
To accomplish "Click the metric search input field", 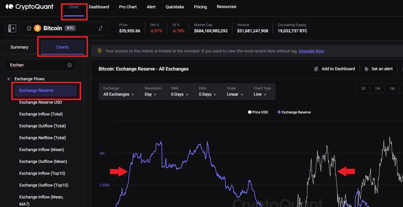I will (41, 65).
